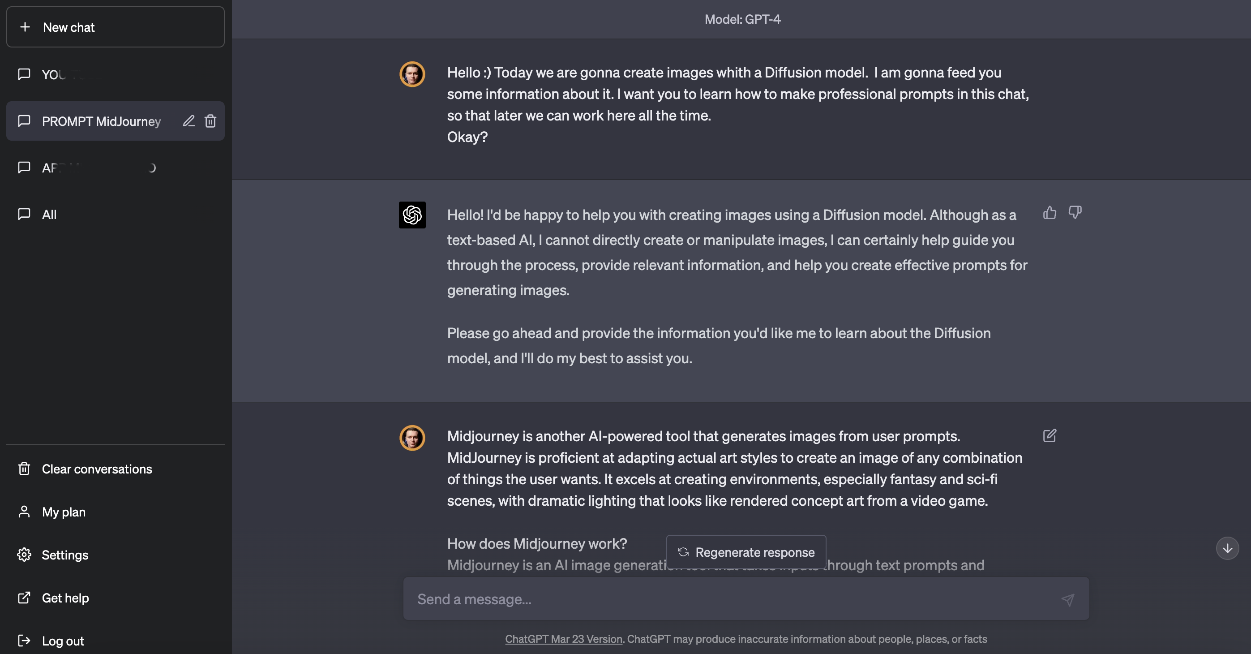1251x654 pixels.
Task: Click the thumbs up icon on the response
Action: coord(1050,213)
